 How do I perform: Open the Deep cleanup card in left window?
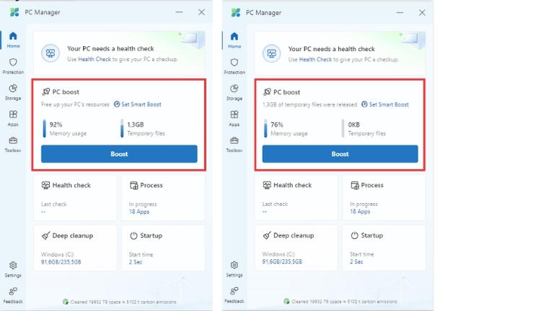(x=75, y=248)
